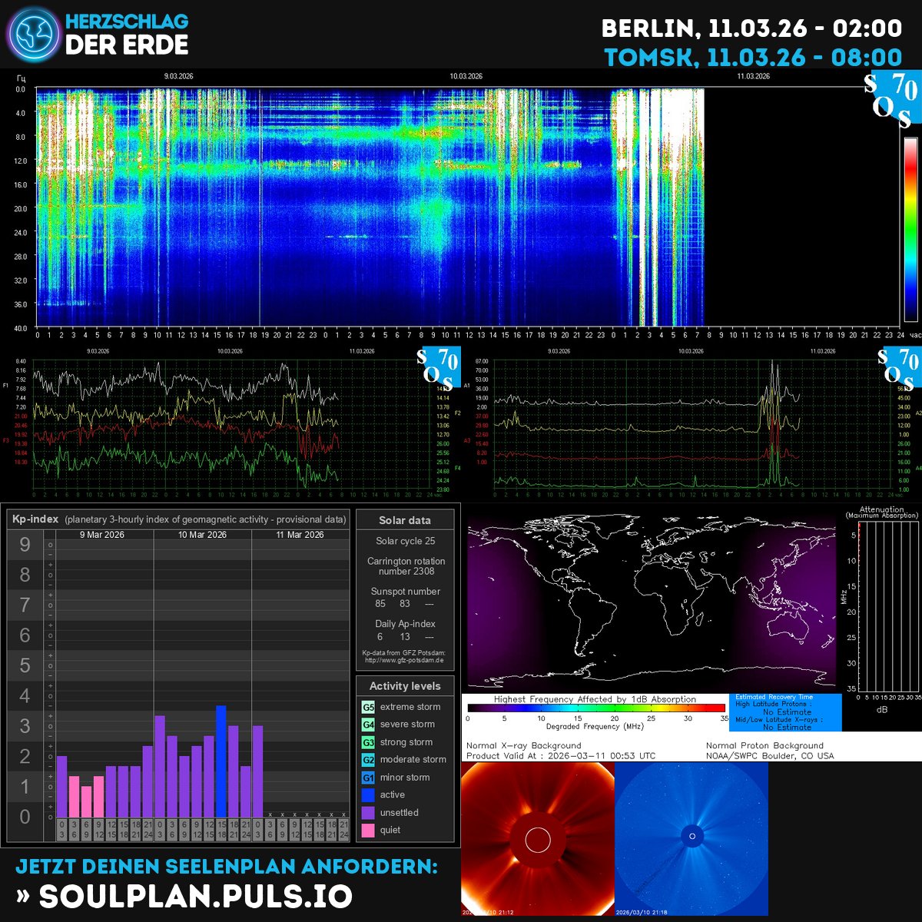Click the Degraded Frequency MHz color bar
This screenshot has height=922, width=922.
point(596,708)
